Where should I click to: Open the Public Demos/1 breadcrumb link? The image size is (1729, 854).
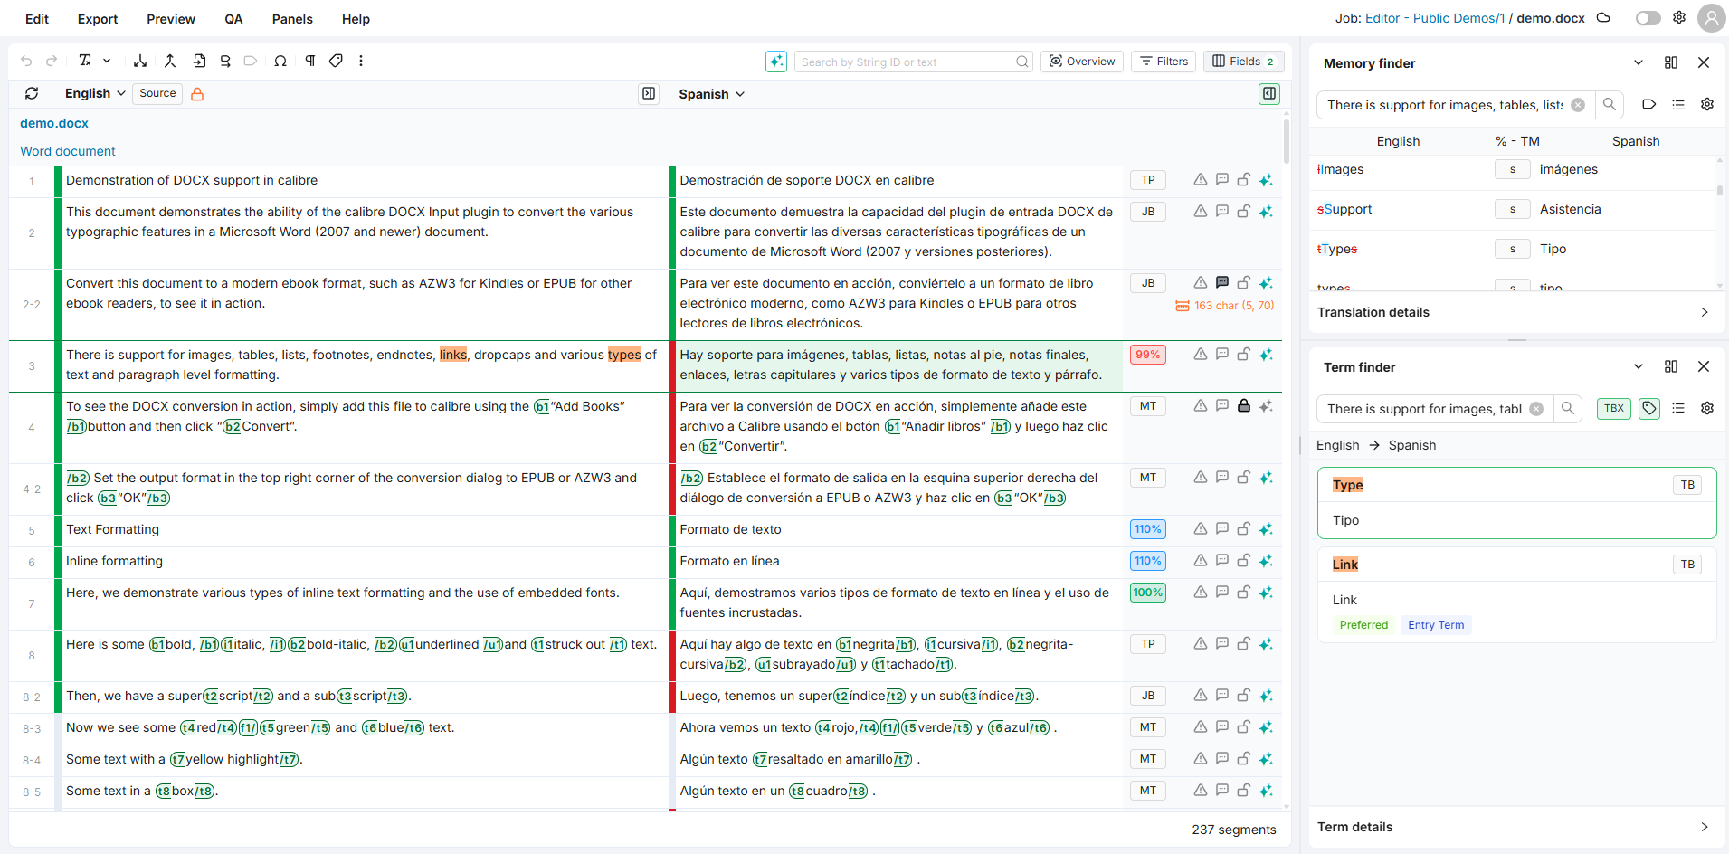coord(1458,18)
